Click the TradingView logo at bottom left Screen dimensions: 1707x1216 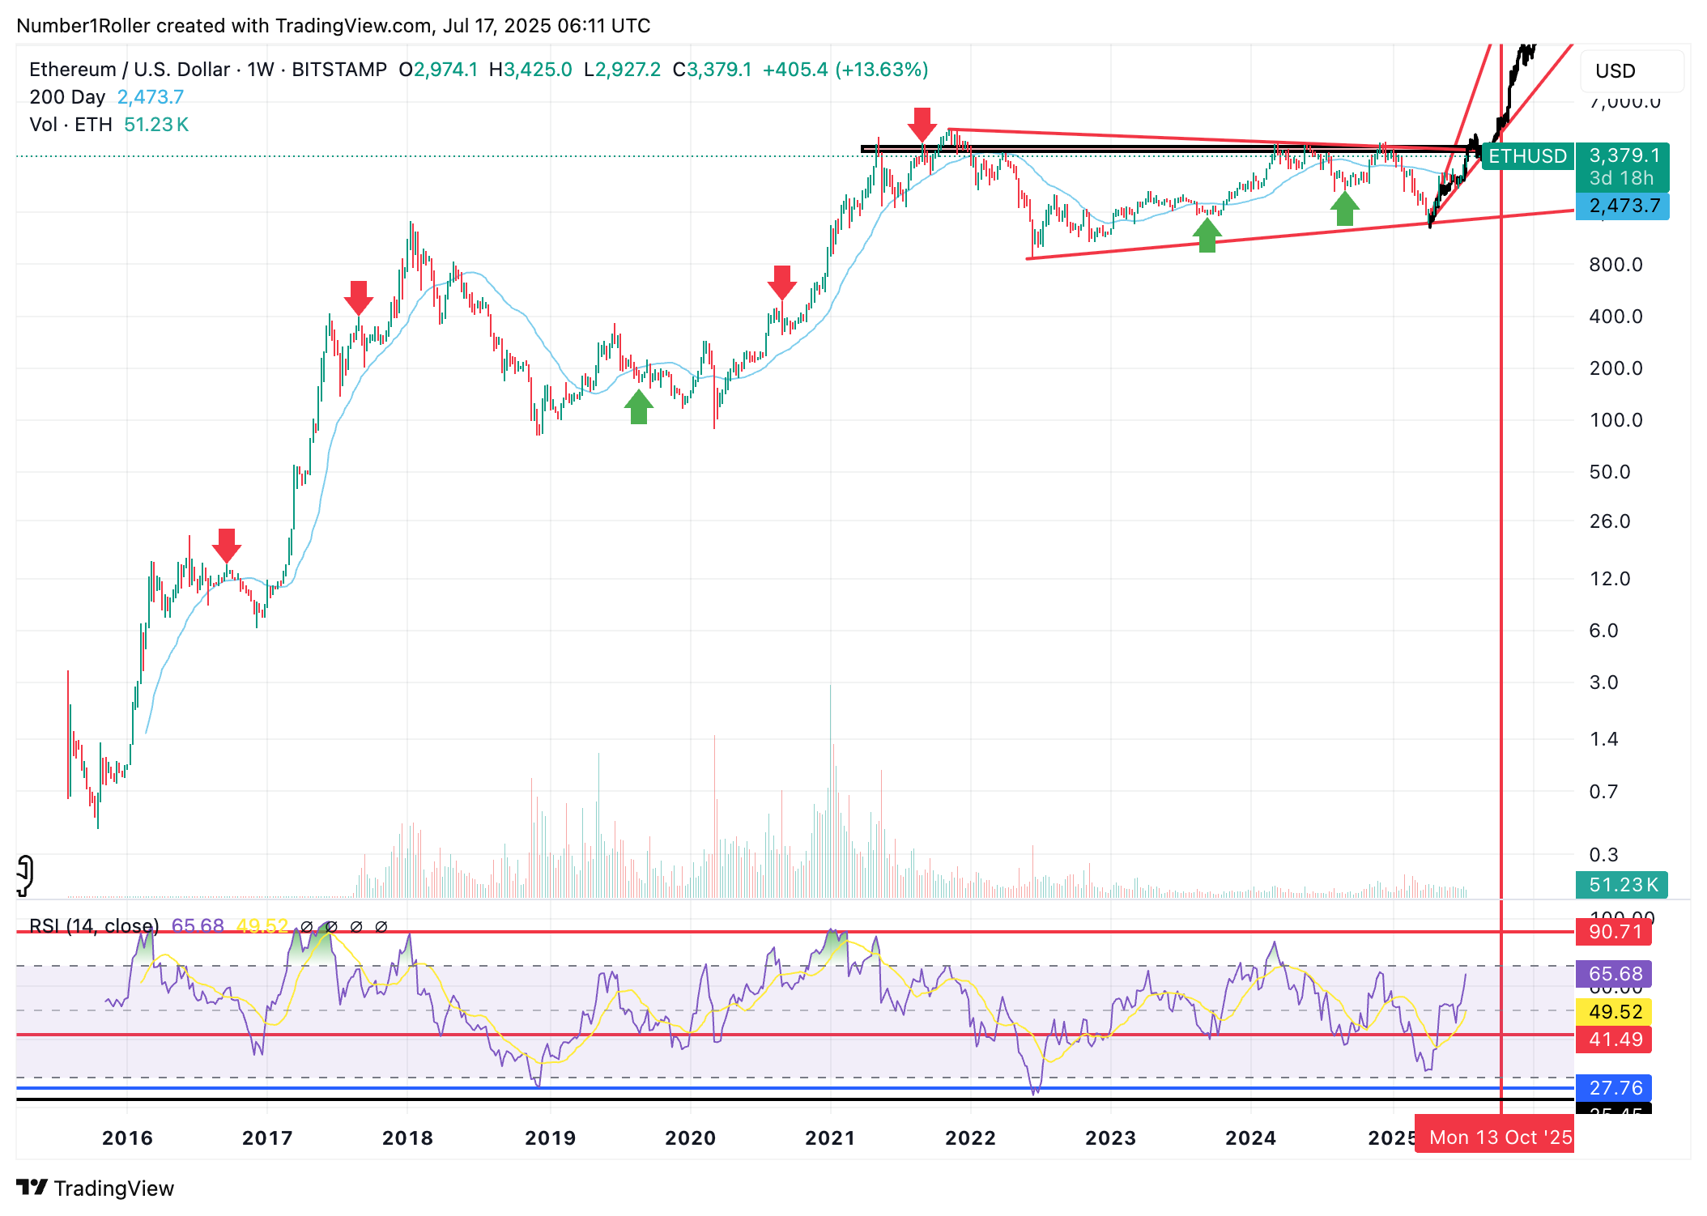pyautogui.click(x=95, y=1188)
